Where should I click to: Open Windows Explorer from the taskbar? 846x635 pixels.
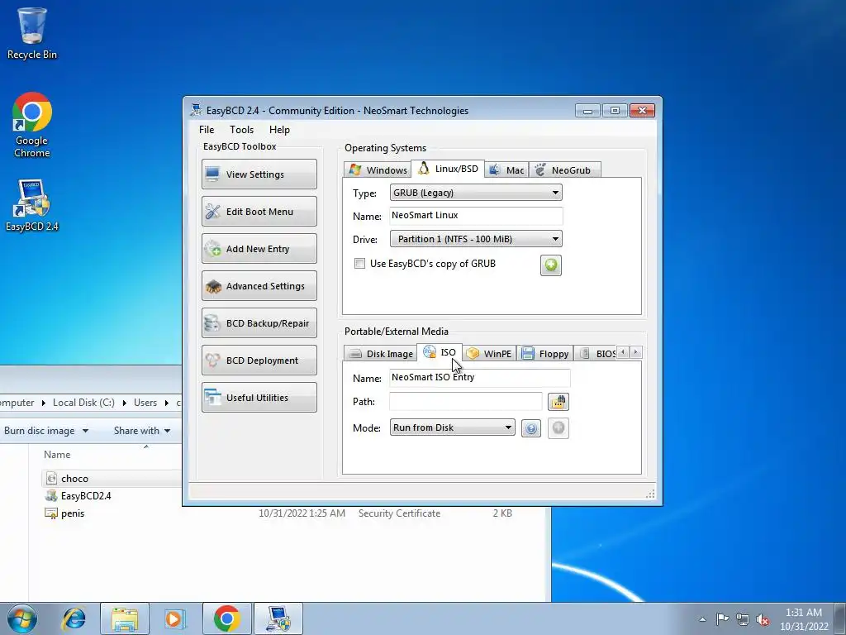point(124,618)
